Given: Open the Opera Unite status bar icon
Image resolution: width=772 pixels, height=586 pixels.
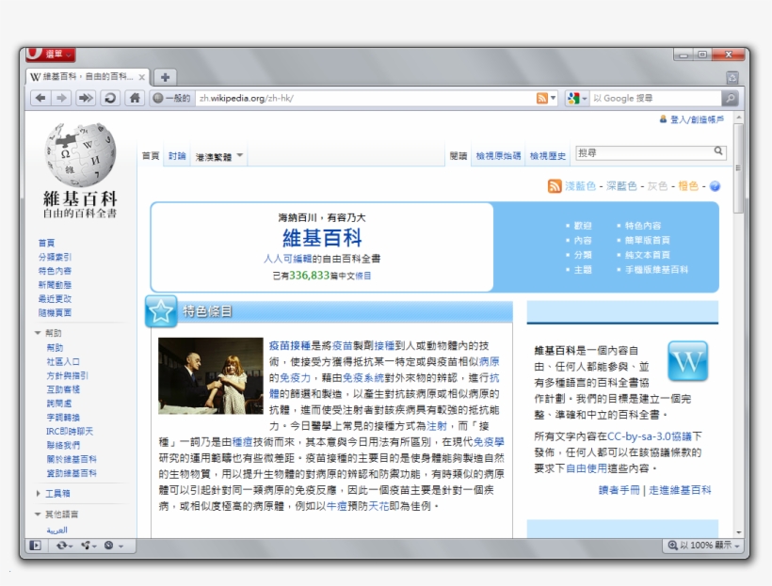Looking at the screenshot, I should click(x=88, y=546).
